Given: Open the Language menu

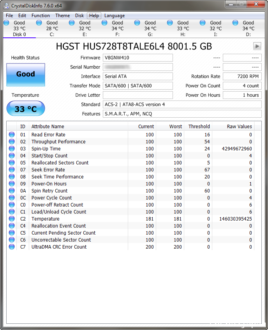Looking at the screenshot, I should (x=115, y=16).
